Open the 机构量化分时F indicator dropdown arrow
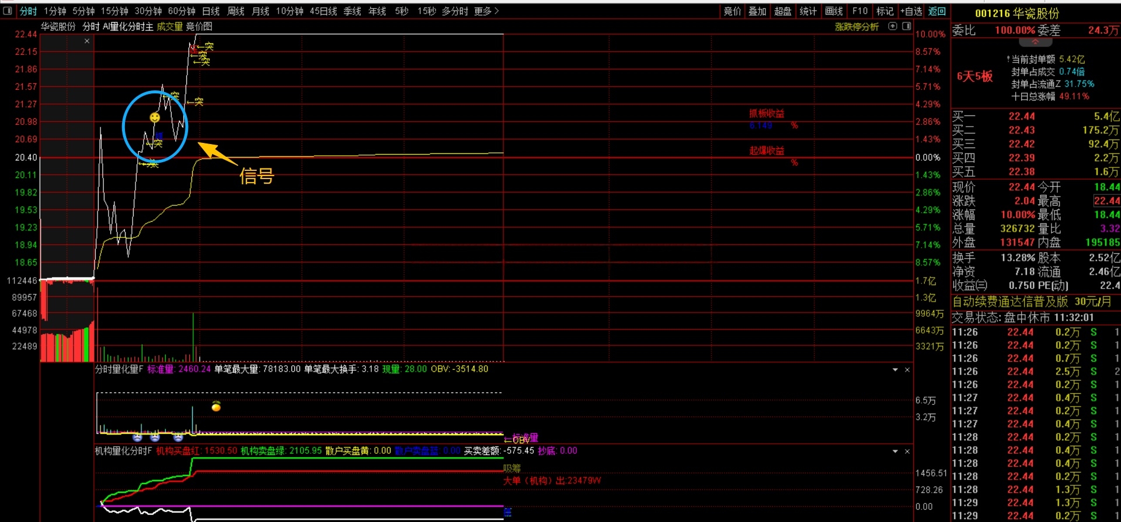1121x522 pixels. [895, 451]
